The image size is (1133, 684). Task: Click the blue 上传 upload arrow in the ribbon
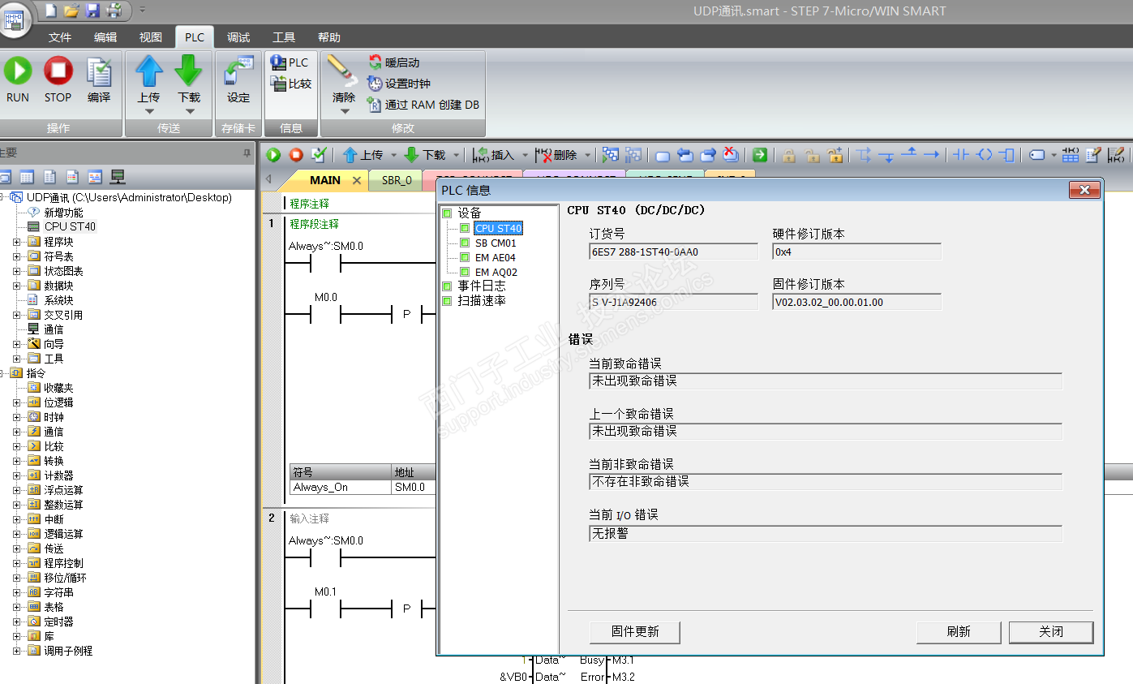149,71
